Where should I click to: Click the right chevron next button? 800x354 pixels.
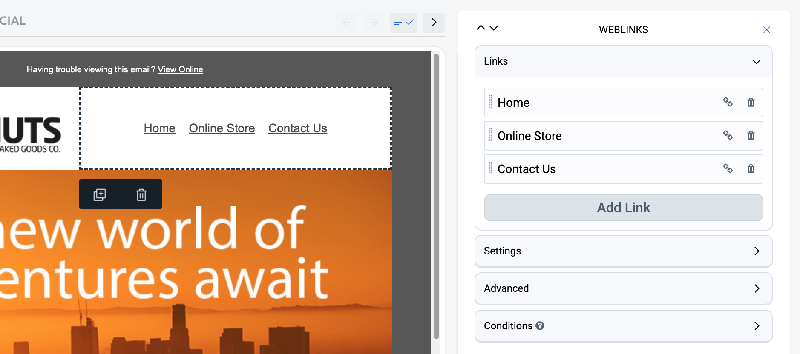[434, 23]
